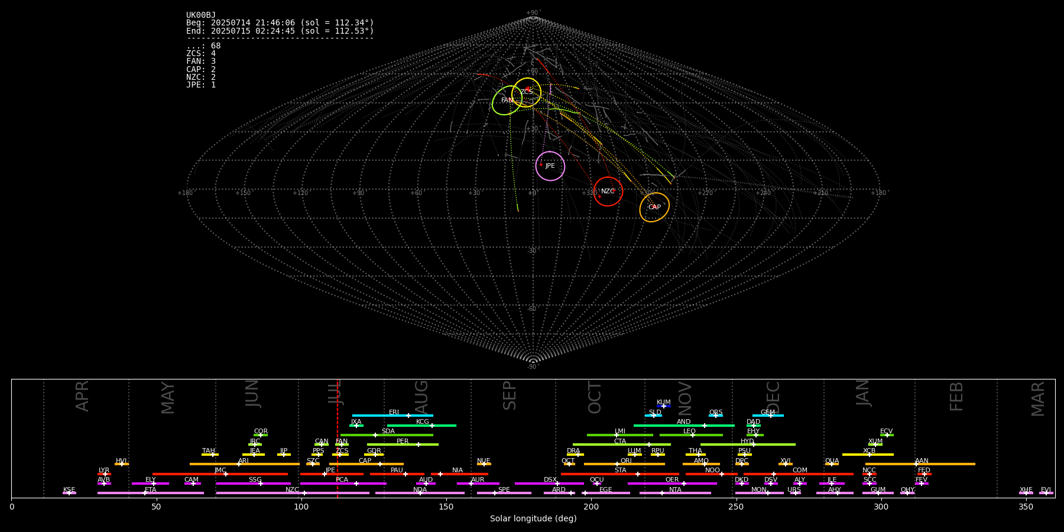Click the NDA shower bar in the timeline
Image resolution: width=1064 pixels, height=532 pixels.
(420, 493)
